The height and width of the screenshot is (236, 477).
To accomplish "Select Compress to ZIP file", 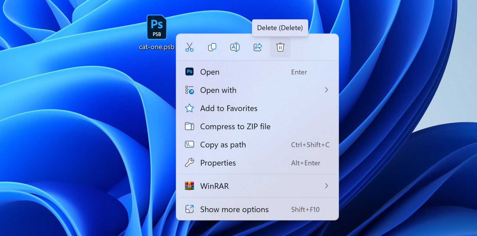I will point(235,126).
